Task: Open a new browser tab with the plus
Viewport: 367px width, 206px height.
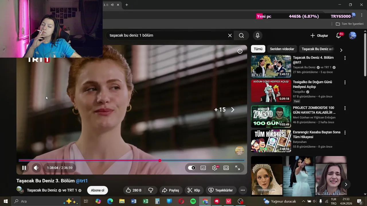Action: (x=127, y=5)
